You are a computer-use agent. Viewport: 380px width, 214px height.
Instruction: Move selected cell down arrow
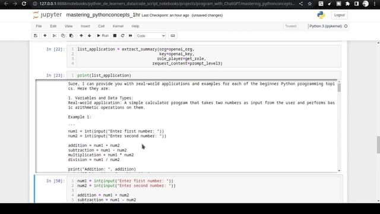[x=90, y=36]
